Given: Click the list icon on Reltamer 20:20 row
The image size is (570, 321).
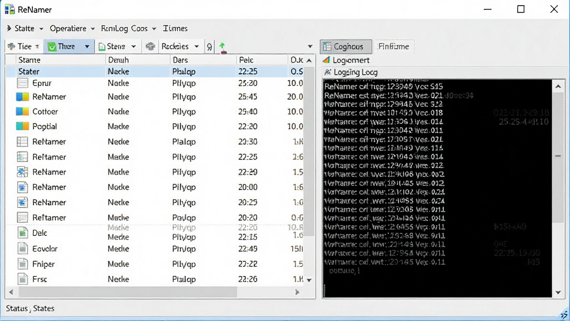Looking at the screenshot, I should [22, 217].
